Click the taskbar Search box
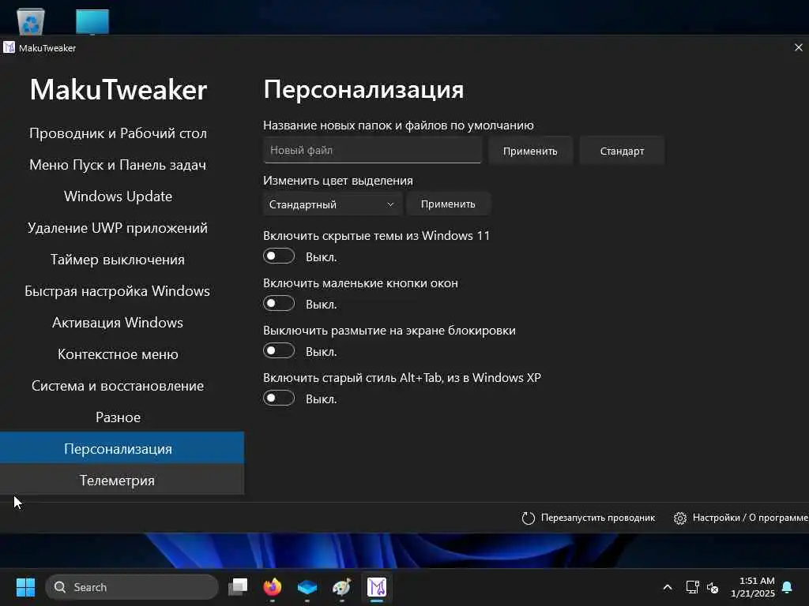809x606 pixels. click(x=132, y=587)
